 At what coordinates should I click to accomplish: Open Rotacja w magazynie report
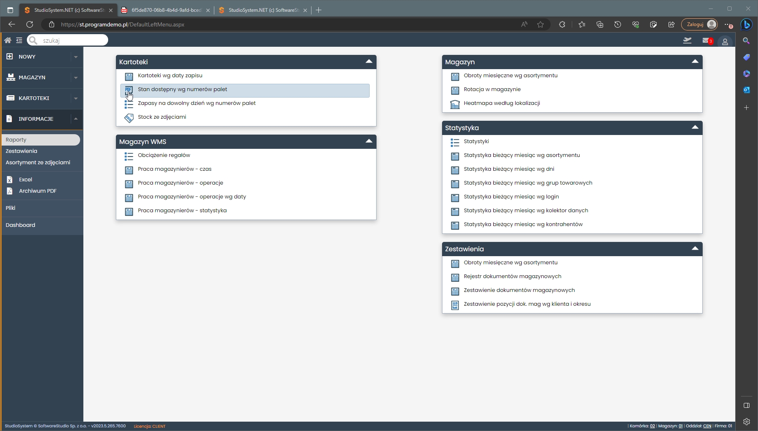[492, 89]
